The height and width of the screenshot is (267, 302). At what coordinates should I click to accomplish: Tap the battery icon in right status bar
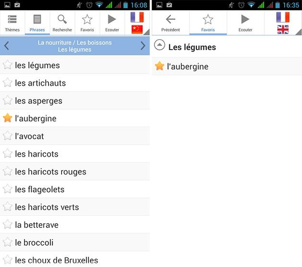point(277,5)
